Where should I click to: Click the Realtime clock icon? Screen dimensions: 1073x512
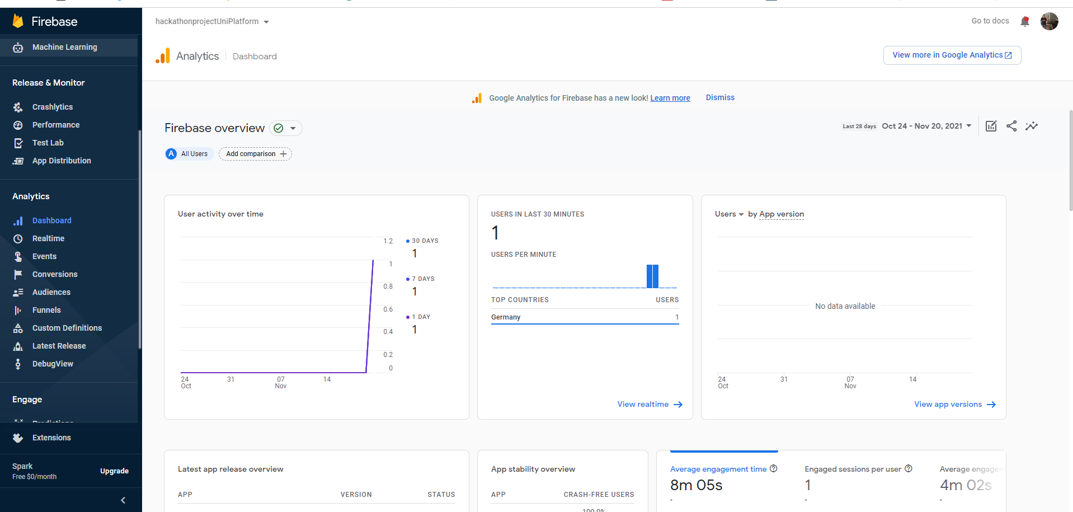(18, 238)
